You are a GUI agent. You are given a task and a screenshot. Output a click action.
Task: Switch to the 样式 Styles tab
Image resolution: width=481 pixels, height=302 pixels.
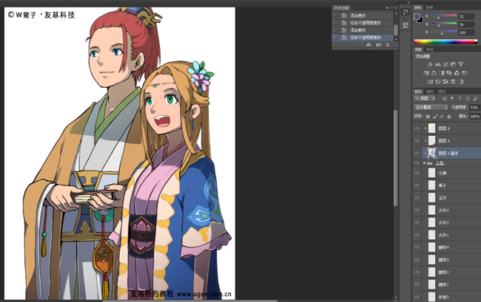coord(429,49)
